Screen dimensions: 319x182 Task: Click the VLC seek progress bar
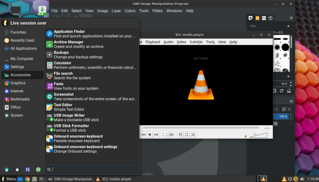[x=201, y=128]
